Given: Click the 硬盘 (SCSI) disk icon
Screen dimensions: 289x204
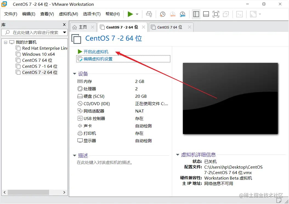Looking at the screenshot, I should (80, 96).
